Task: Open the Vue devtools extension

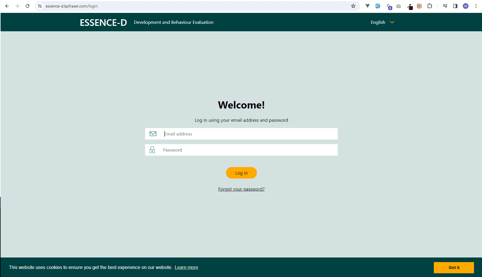Action: (367, 6)
